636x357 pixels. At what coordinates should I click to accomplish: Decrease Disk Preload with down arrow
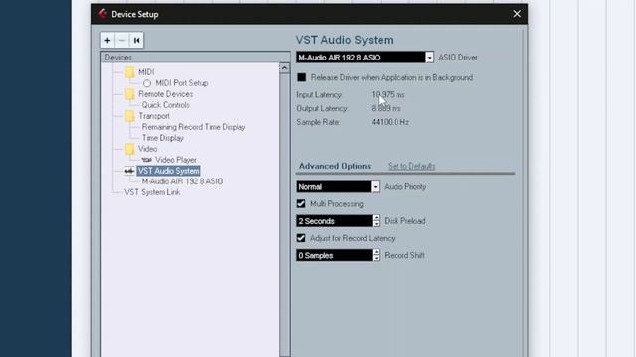pos(376,224)
